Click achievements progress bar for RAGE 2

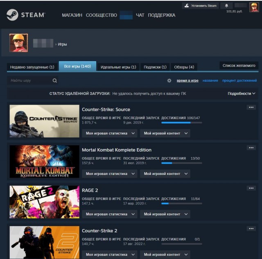click(182, 204)
